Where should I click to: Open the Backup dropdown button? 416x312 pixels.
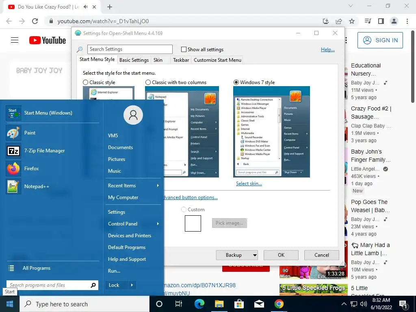coord(255,255)
